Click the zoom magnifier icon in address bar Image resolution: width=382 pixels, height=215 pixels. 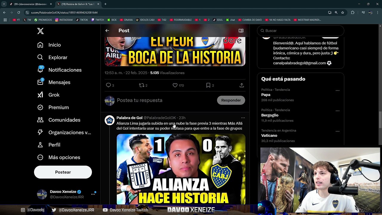point(336,13)
